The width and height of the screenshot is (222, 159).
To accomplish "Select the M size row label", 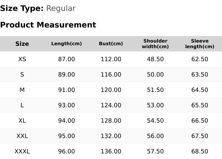I will pyautogui.click(x=22, y=90).
